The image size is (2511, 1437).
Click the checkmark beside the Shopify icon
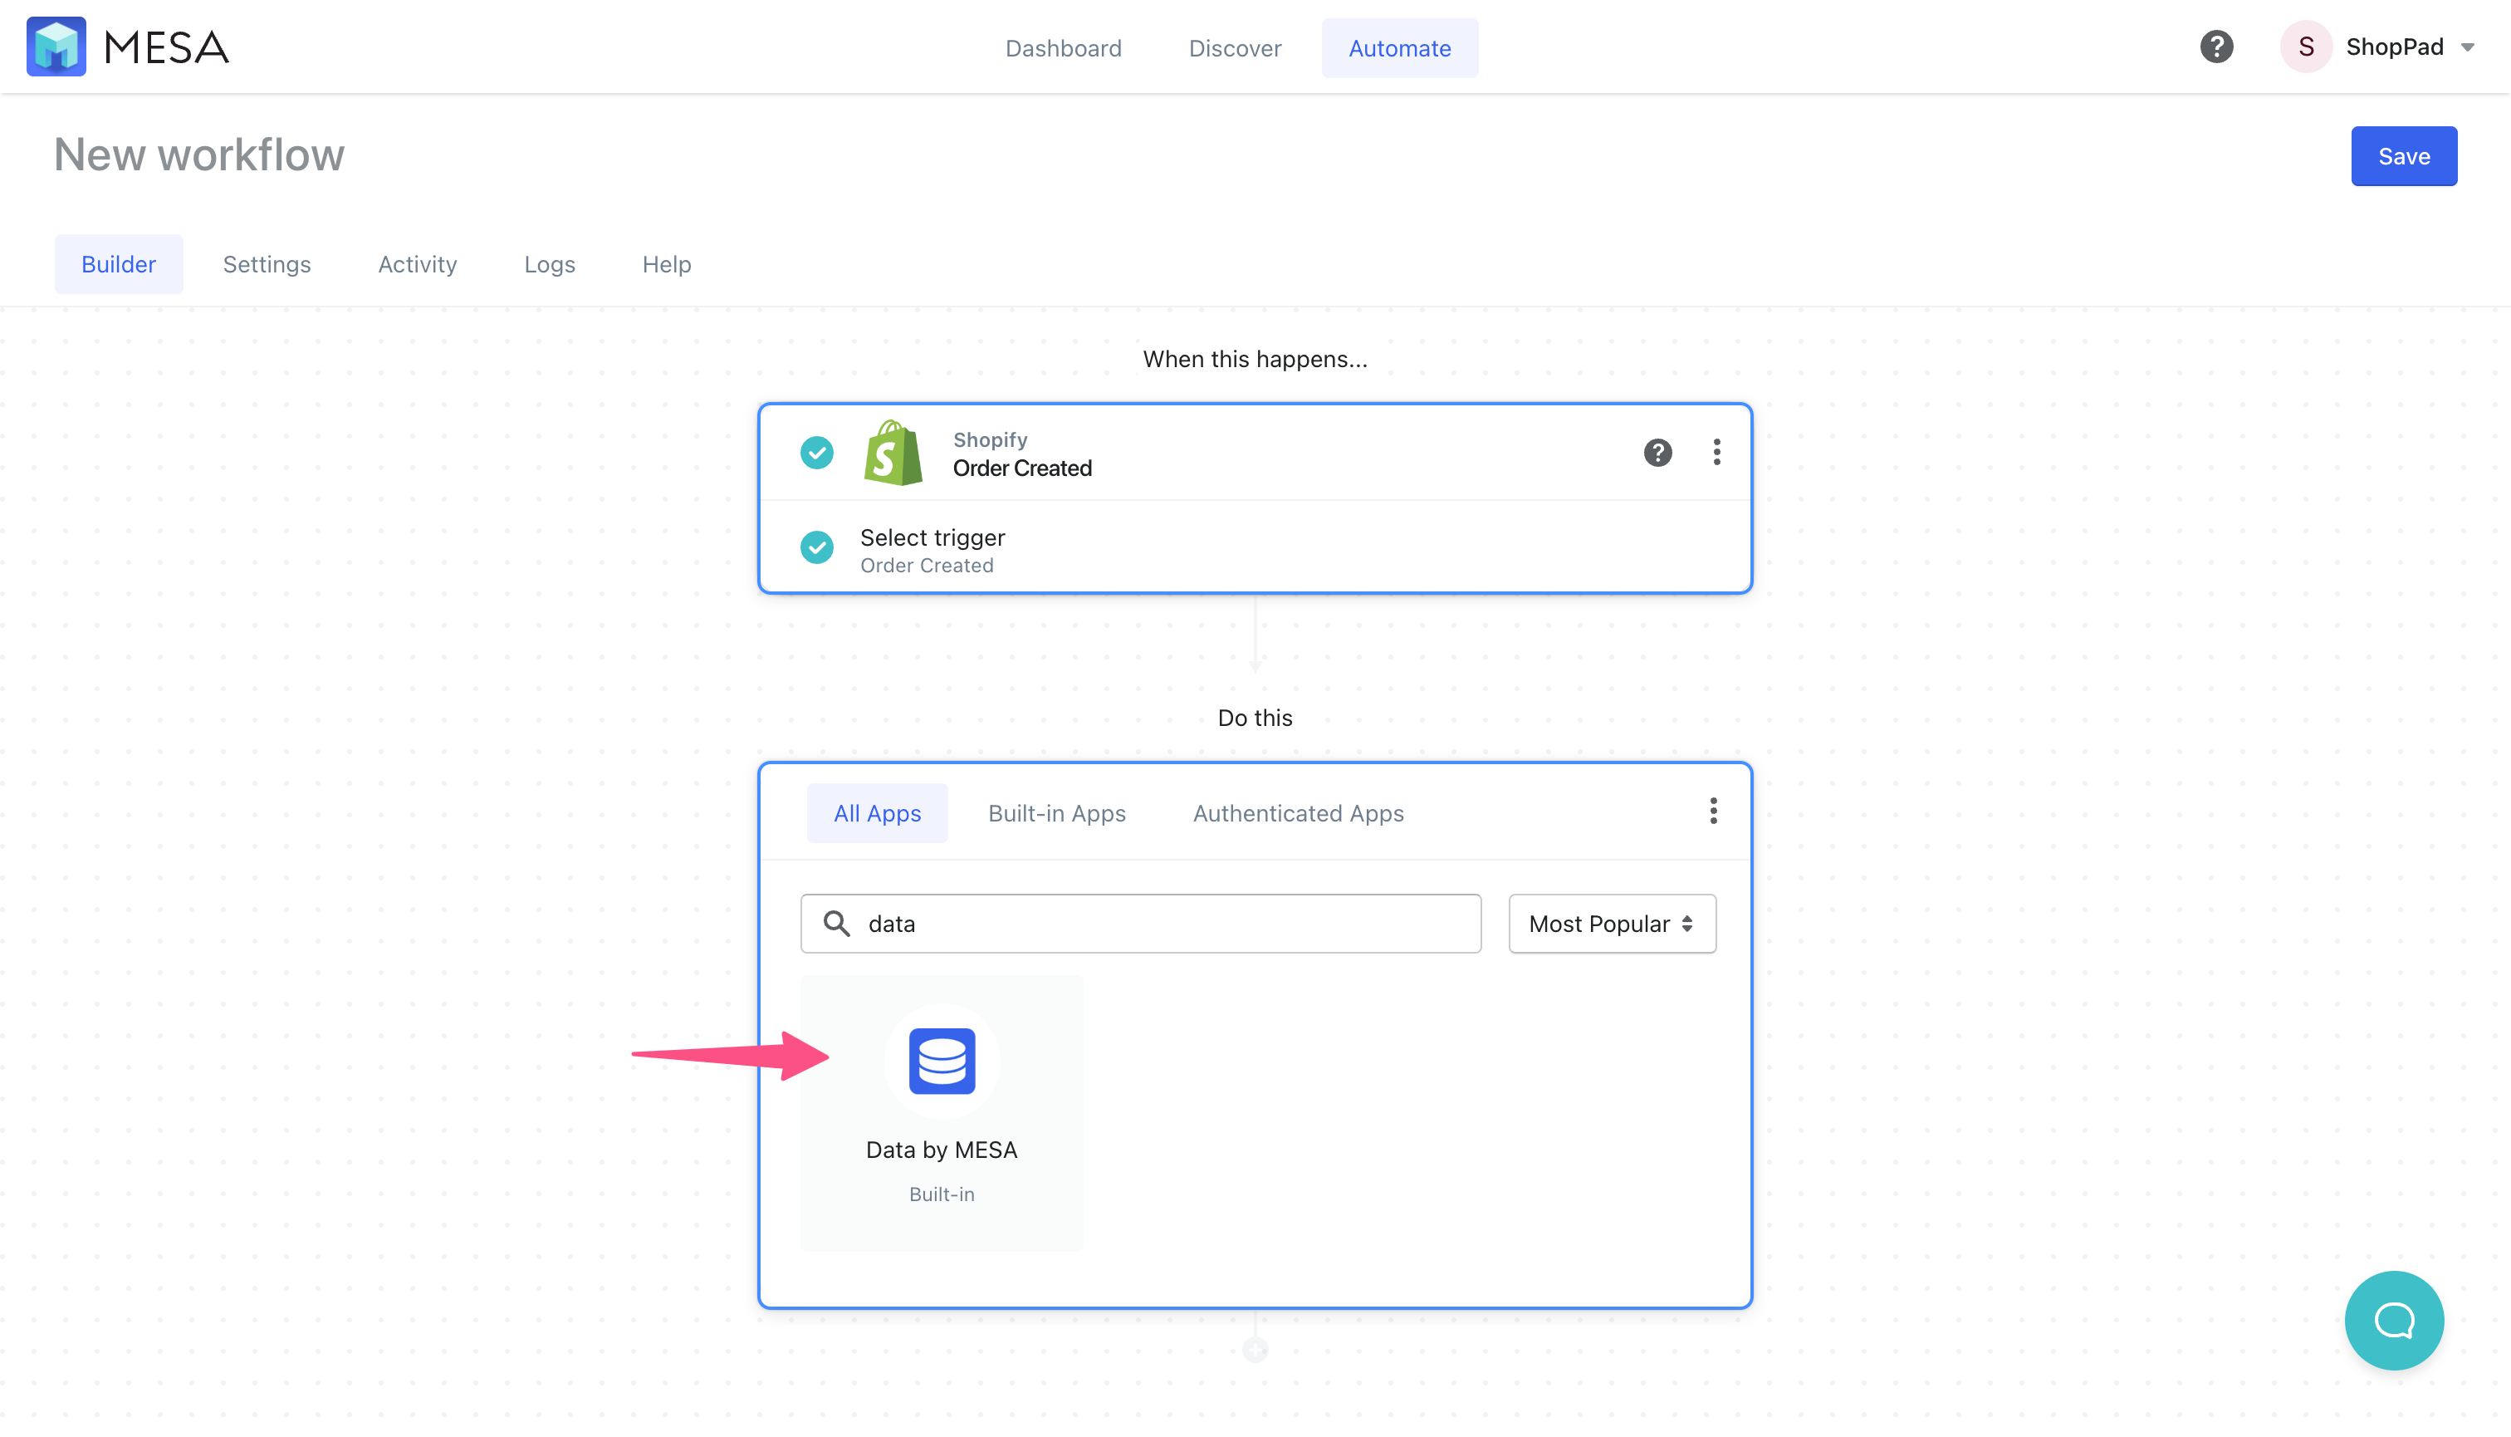pyautogui.click(x=817, y=453)
